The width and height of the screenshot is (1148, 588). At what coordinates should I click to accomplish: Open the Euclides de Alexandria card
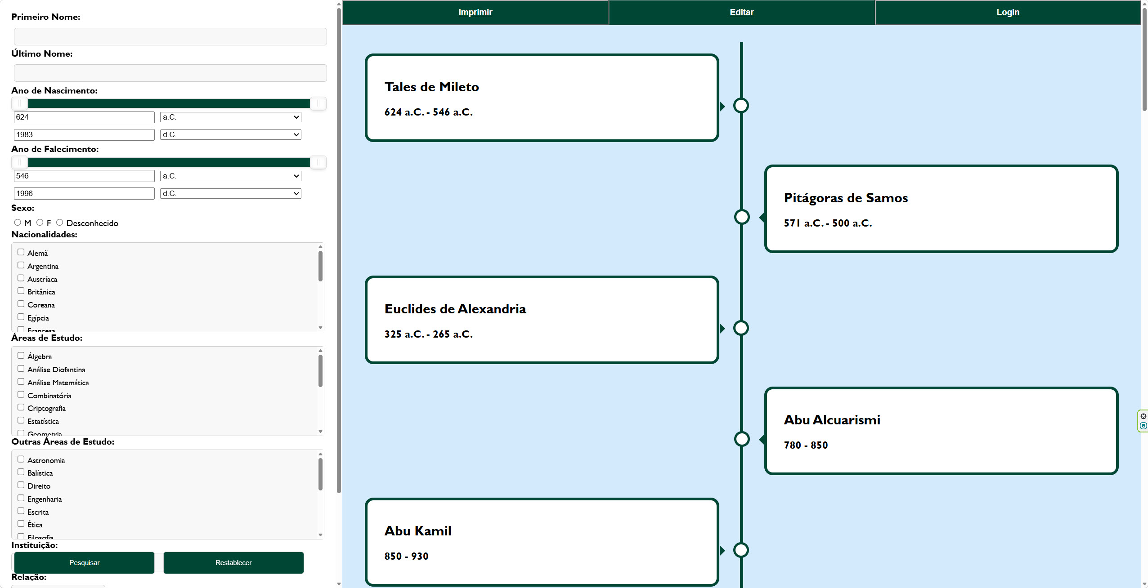point(542,320)
